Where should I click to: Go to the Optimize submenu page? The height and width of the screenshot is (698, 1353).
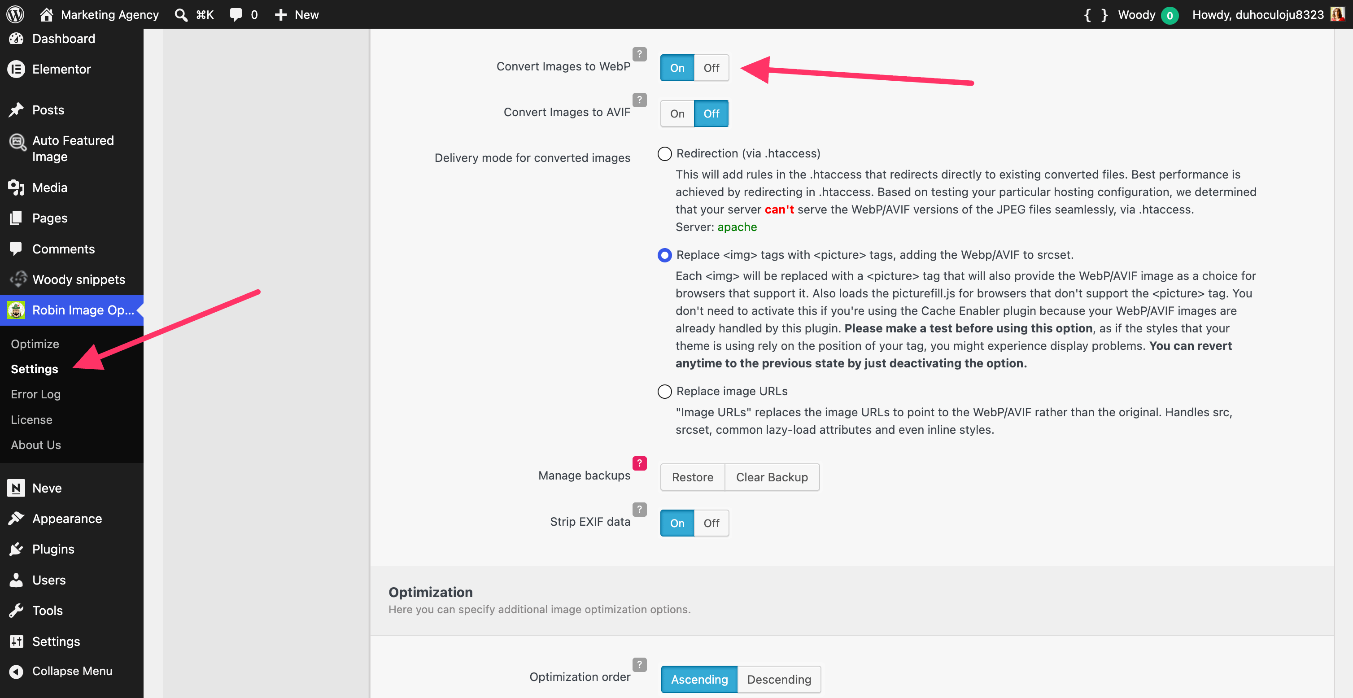click(35, 344)
